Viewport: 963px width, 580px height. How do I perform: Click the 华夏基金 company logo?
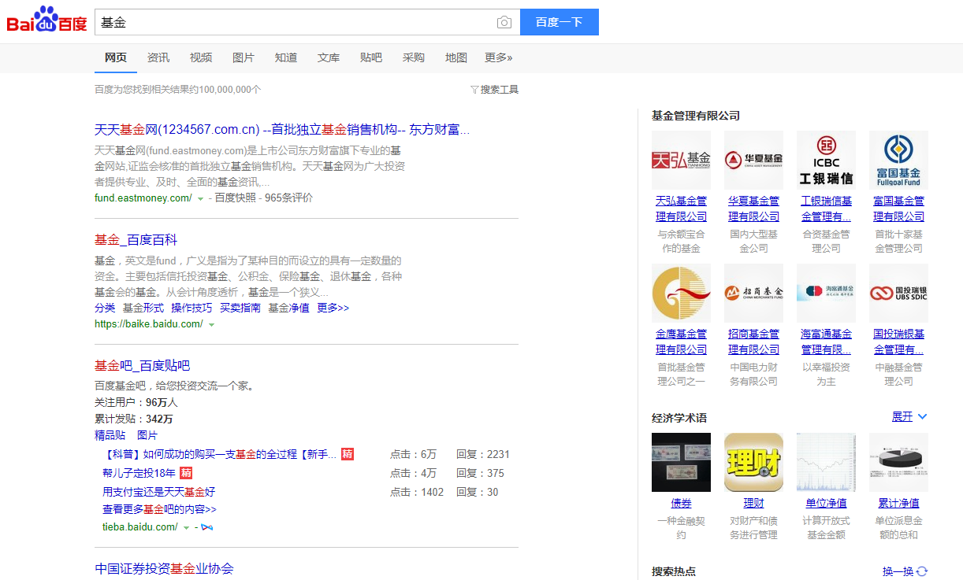point(753,160)
